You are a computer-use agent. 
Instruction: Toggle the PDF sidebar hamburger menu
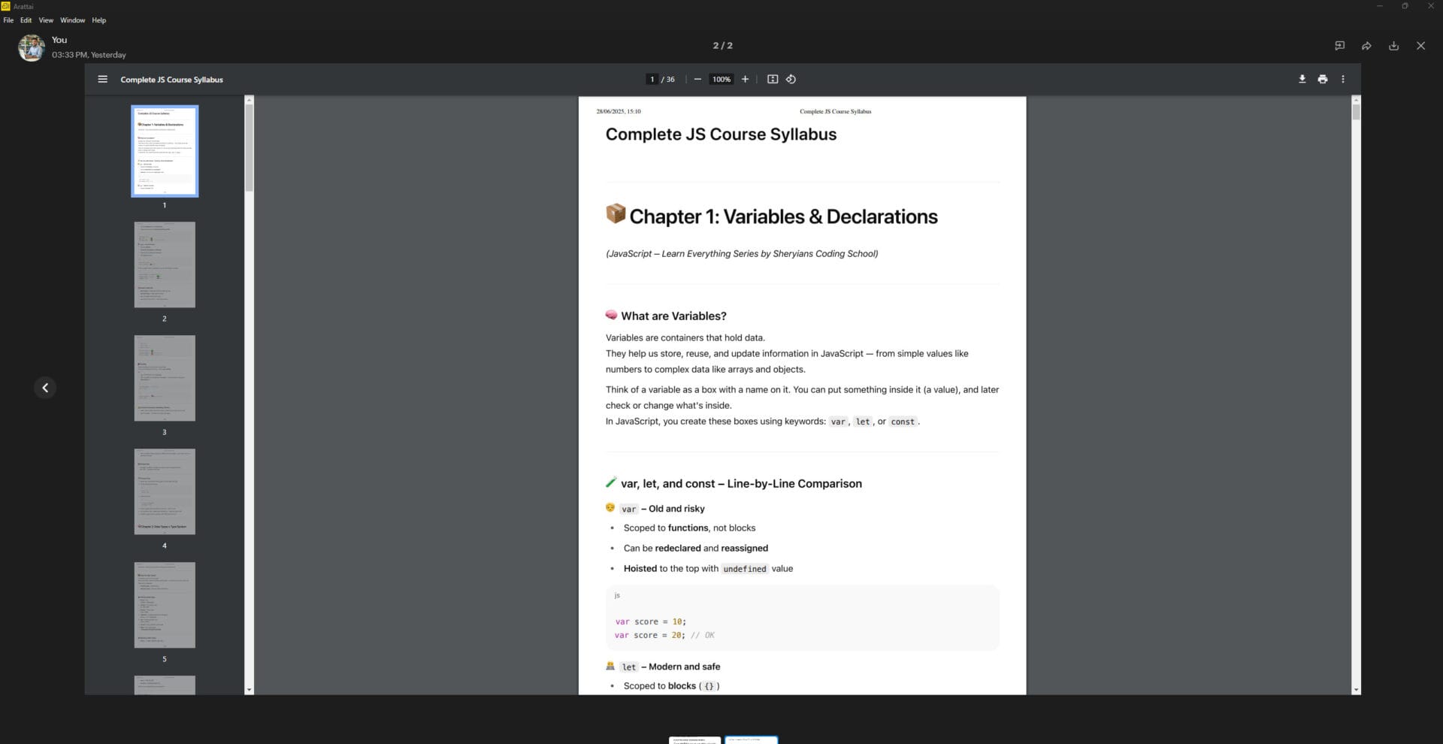tap(103, 79)
